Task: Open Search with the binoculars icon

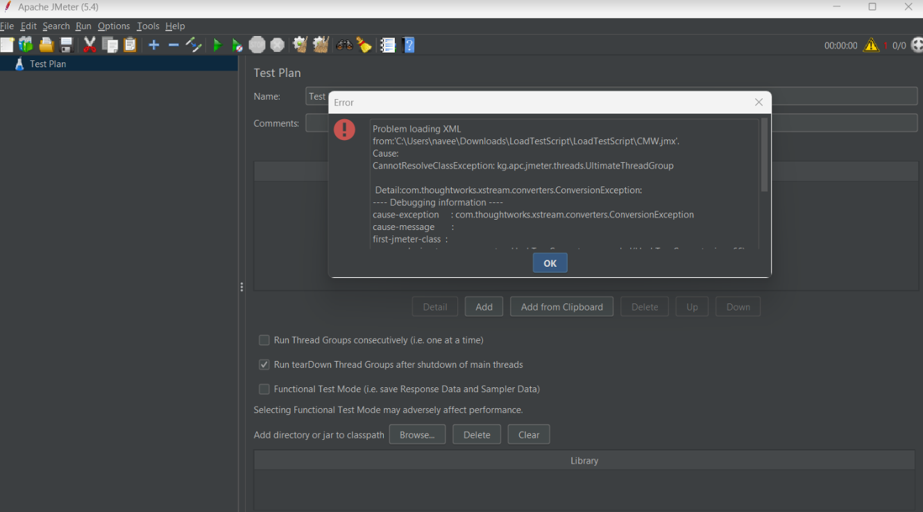Action: (x=344, y=45)
